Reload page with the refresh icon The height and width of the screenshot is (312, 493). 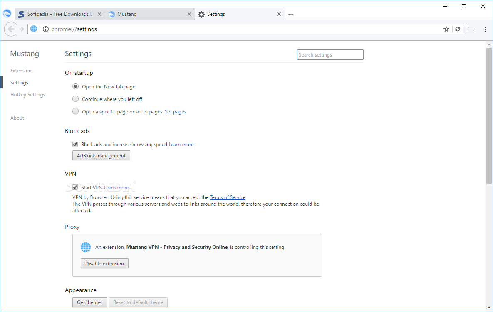458,29
